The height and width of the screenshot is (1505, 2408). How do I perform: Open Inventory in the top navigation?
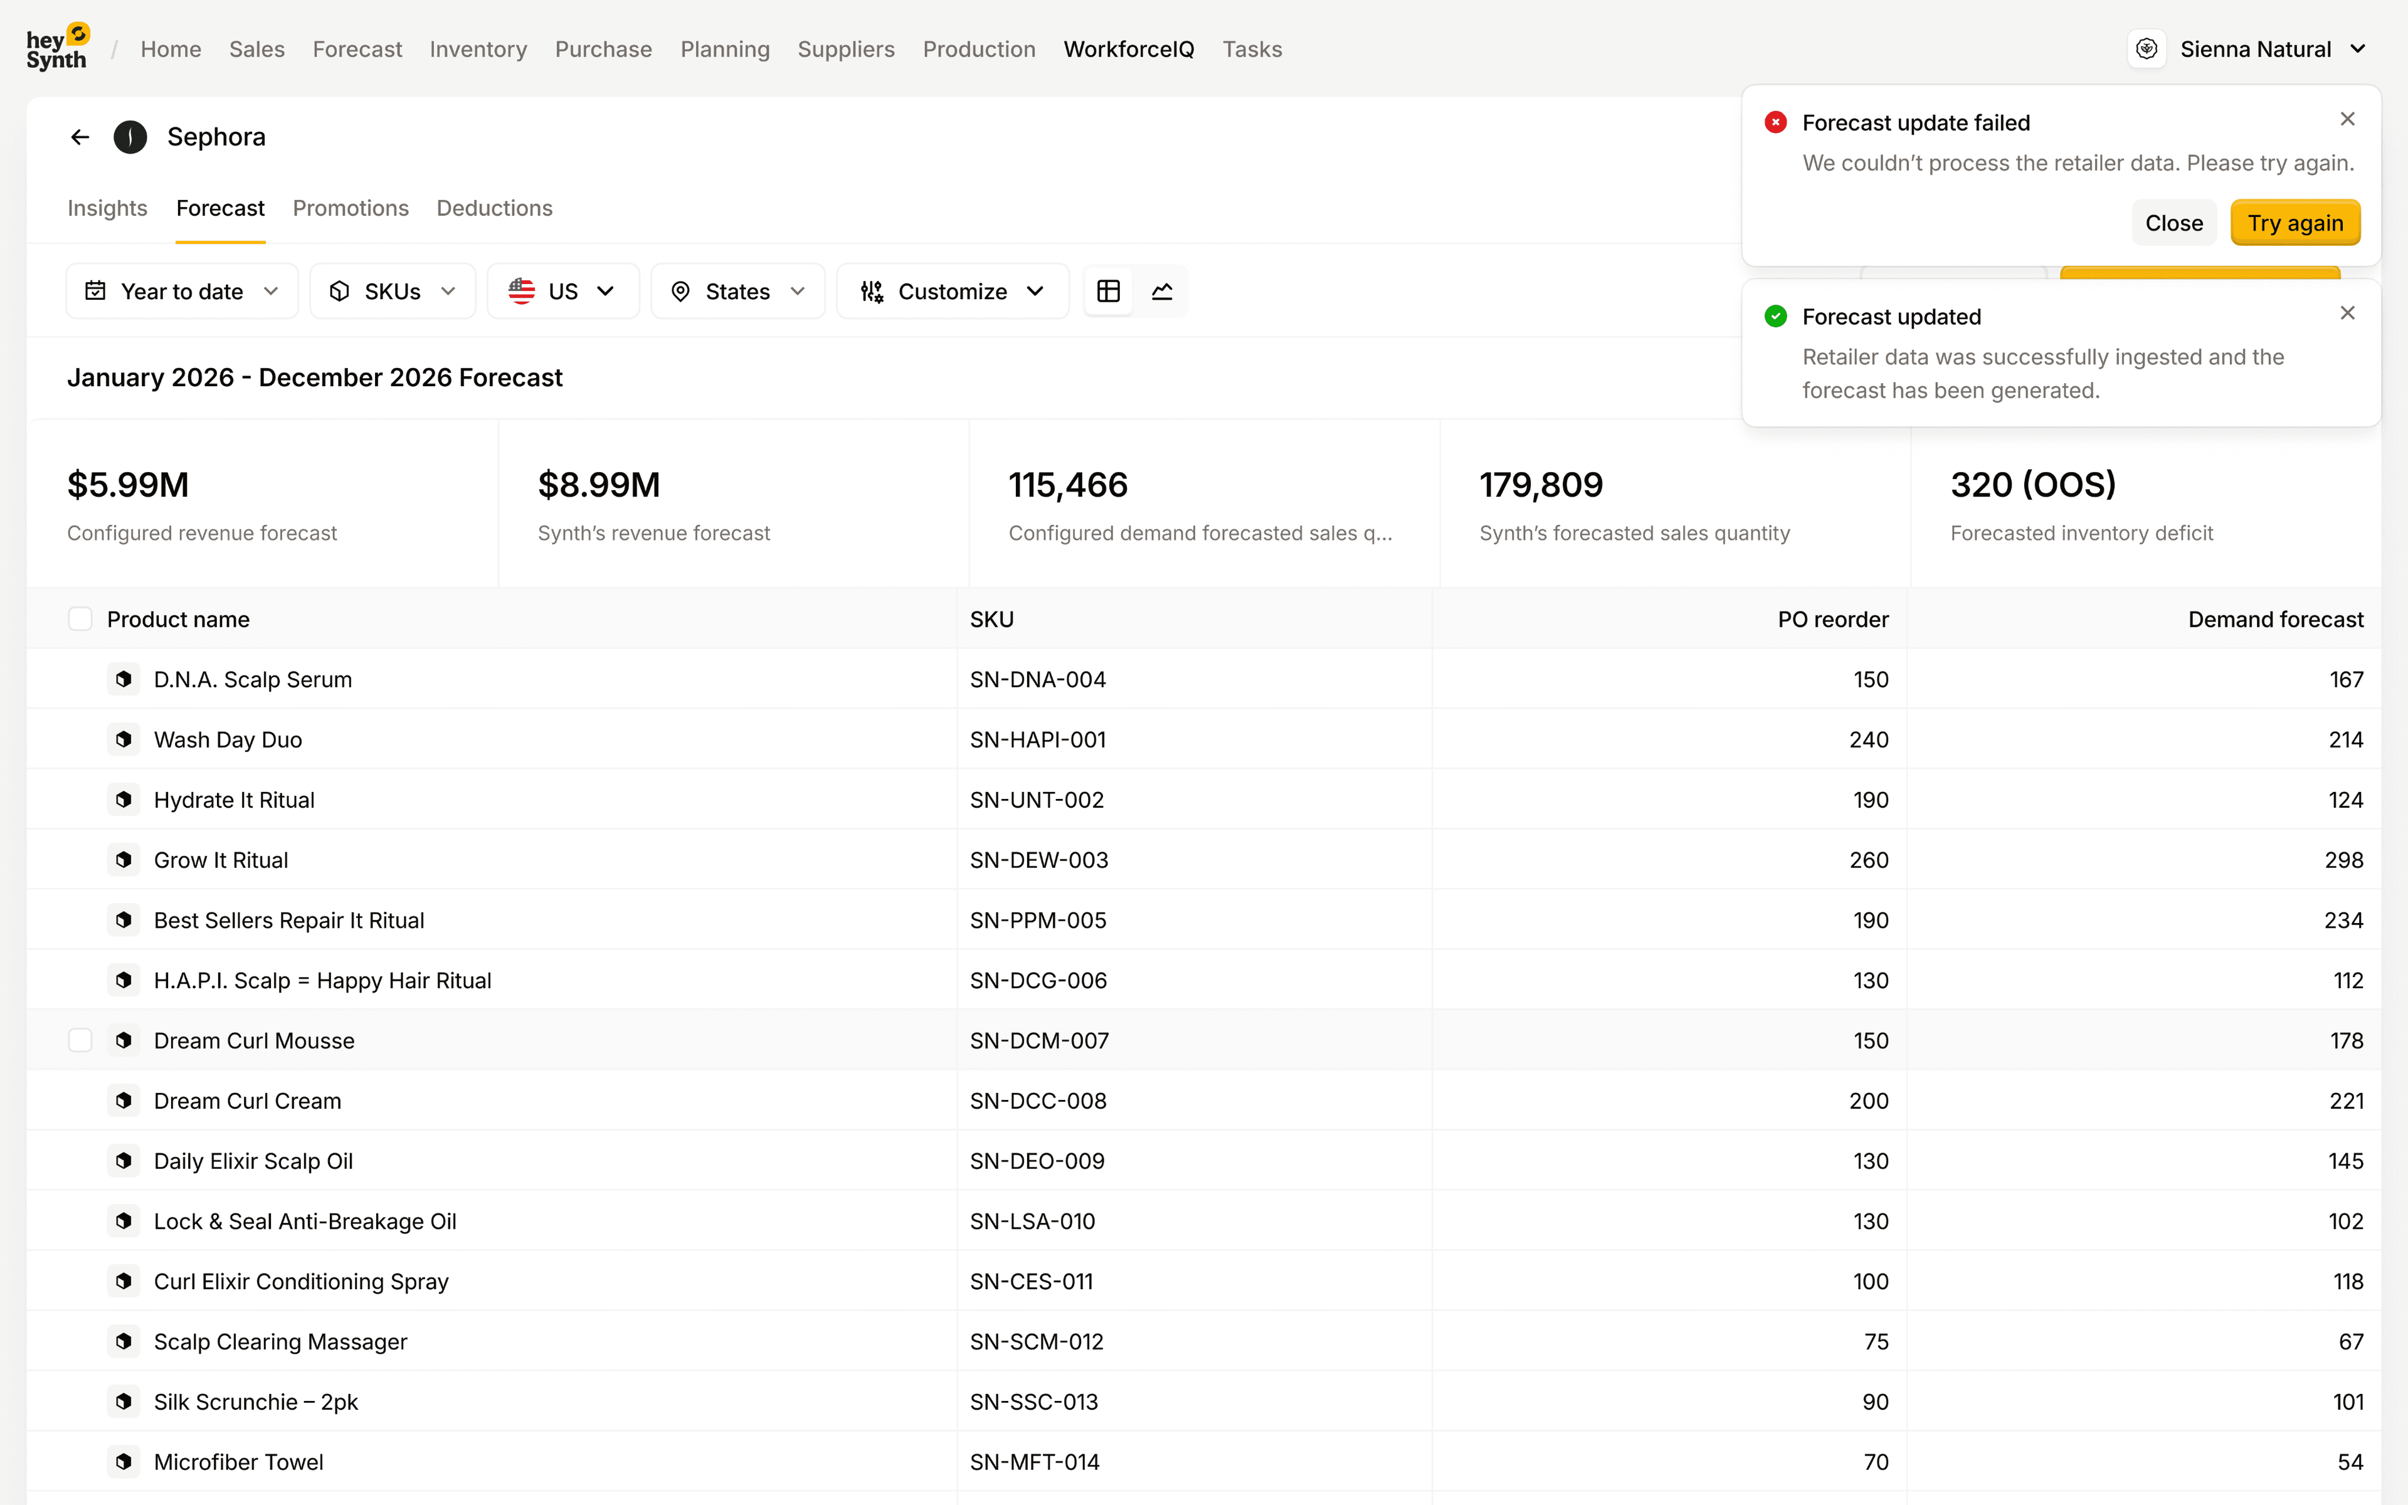coord(478,49)
